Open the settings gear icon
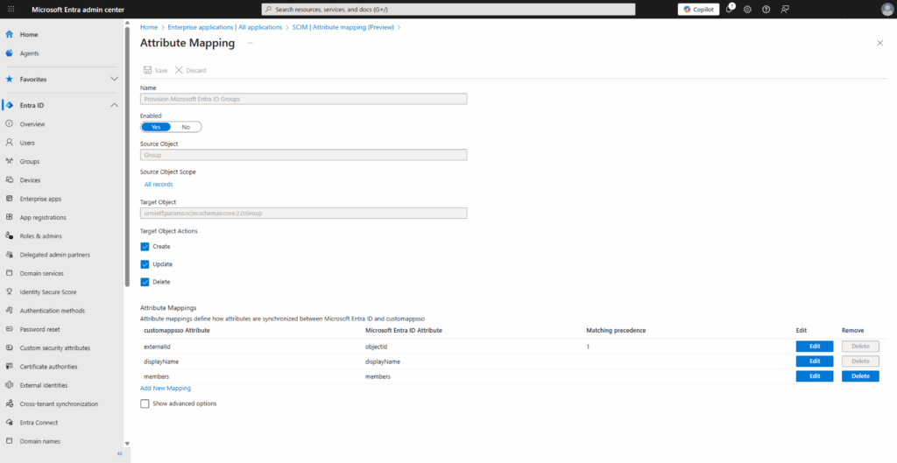 747,10
